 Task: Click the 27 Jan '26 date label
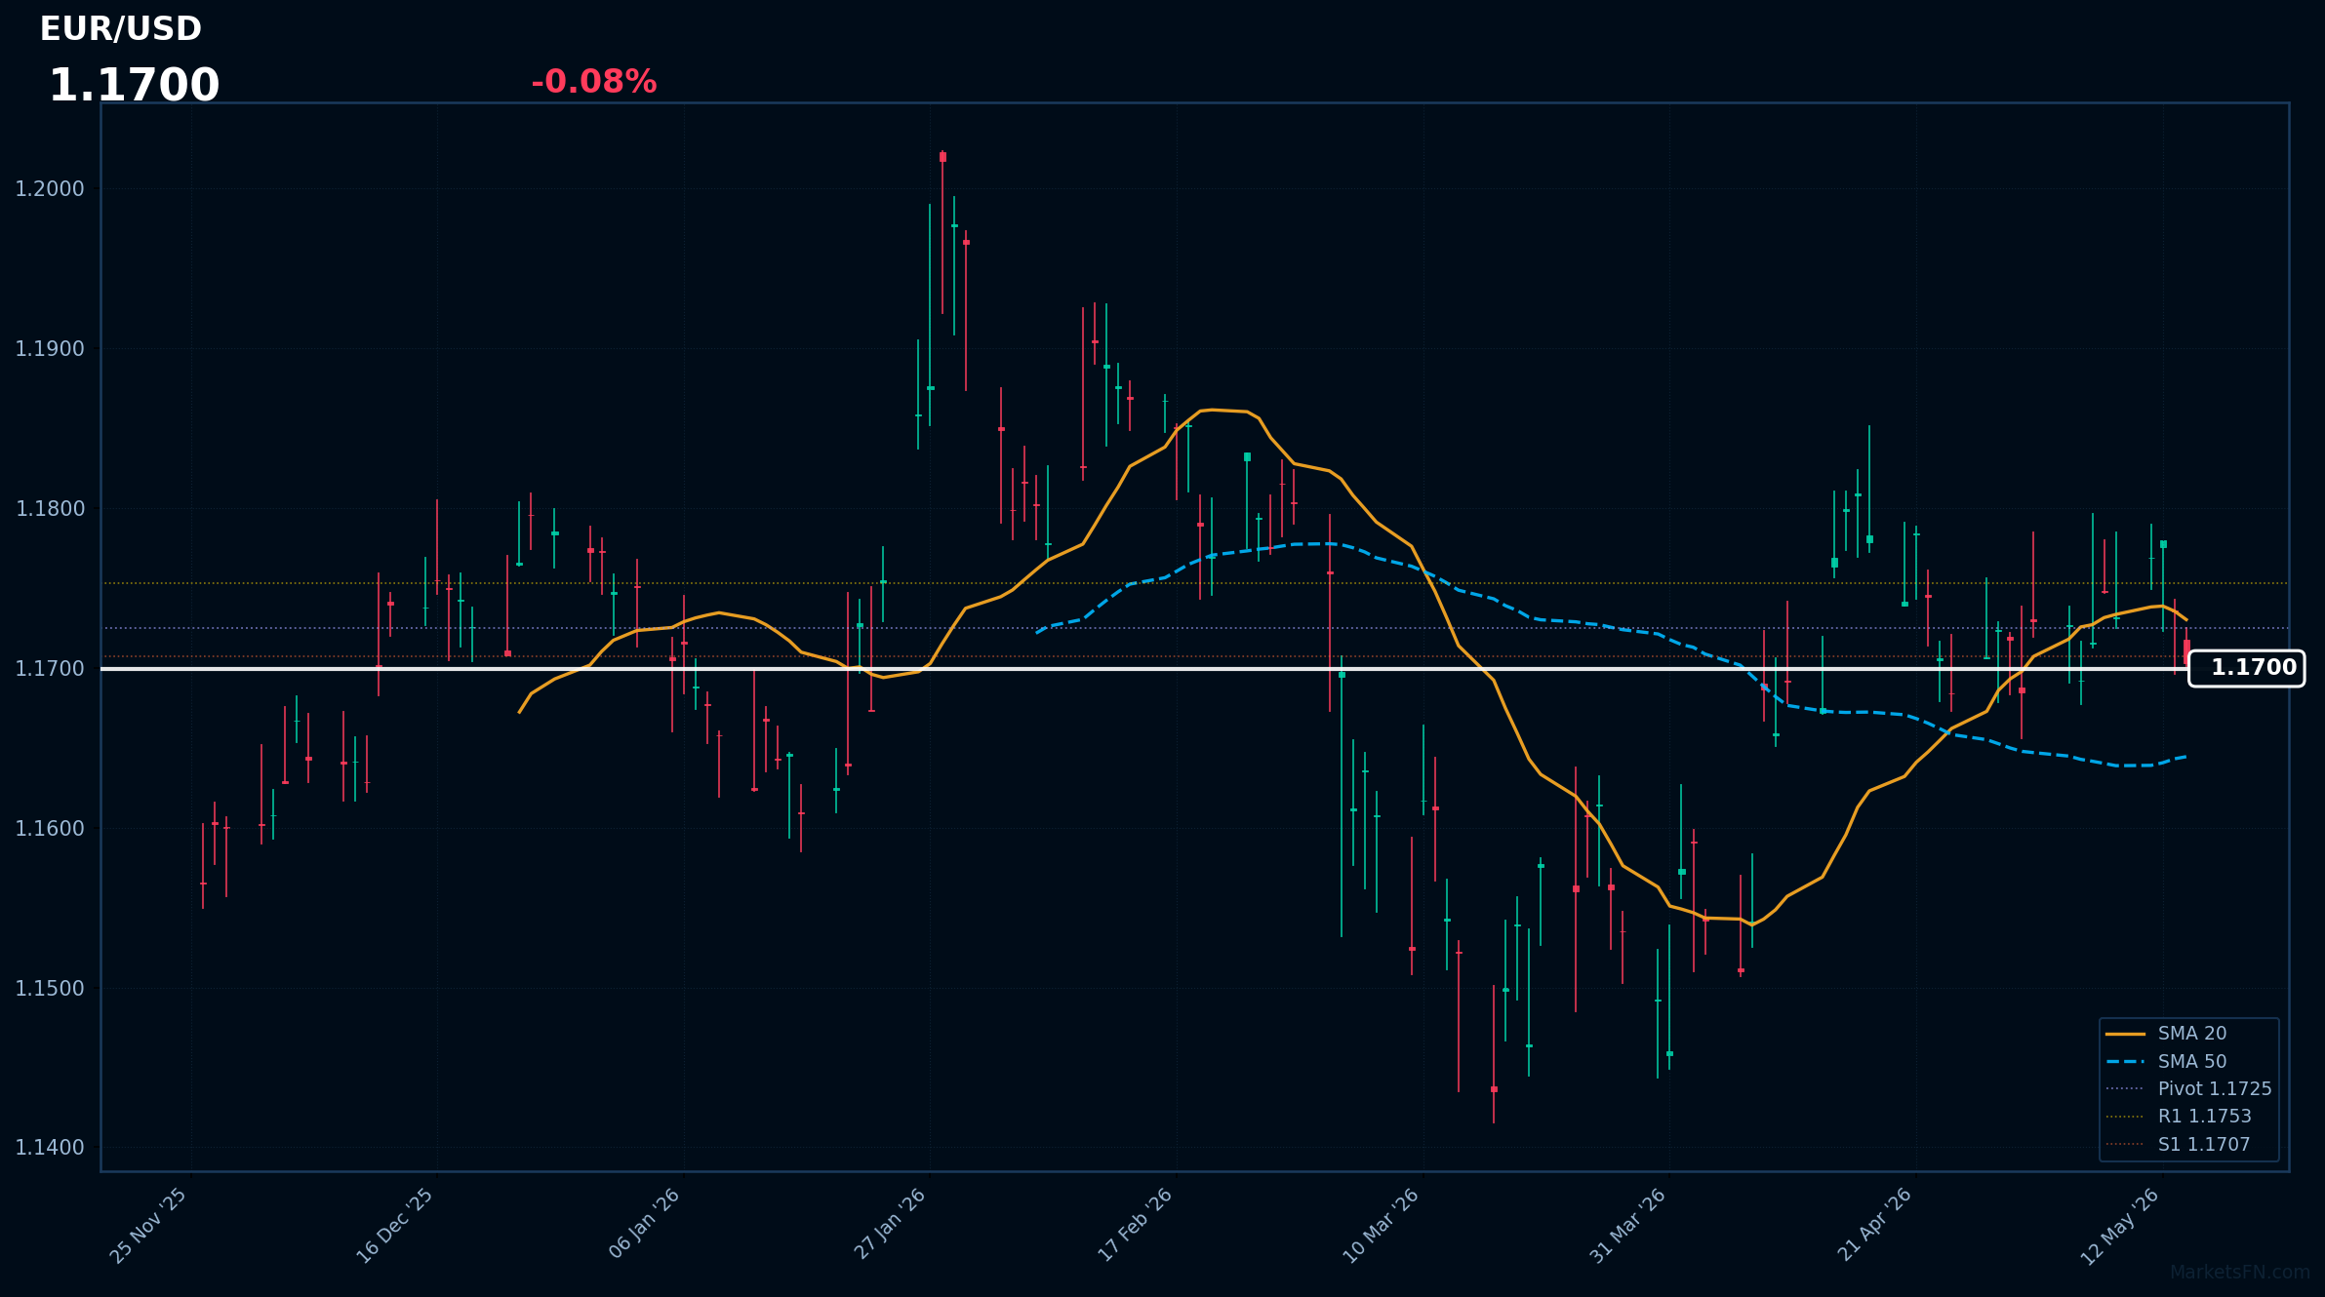(x=890, y=1224)
